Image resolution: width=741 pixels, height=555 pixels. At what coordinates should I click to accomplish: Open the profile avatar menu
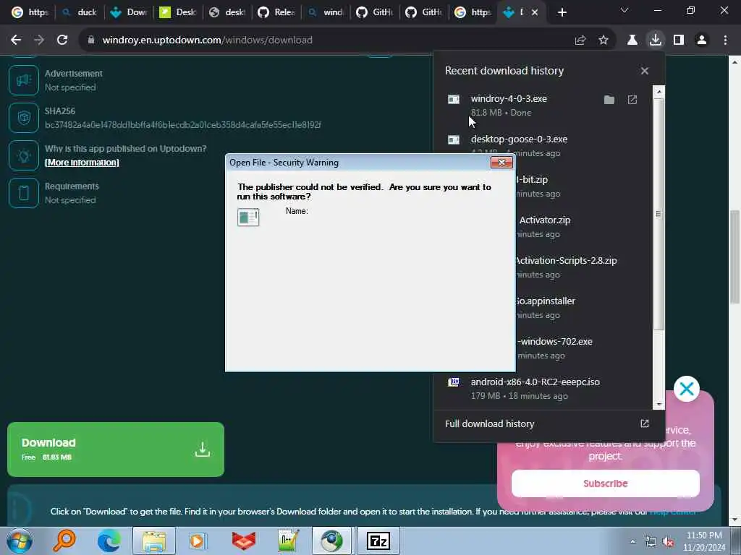[x=702, y=40]
